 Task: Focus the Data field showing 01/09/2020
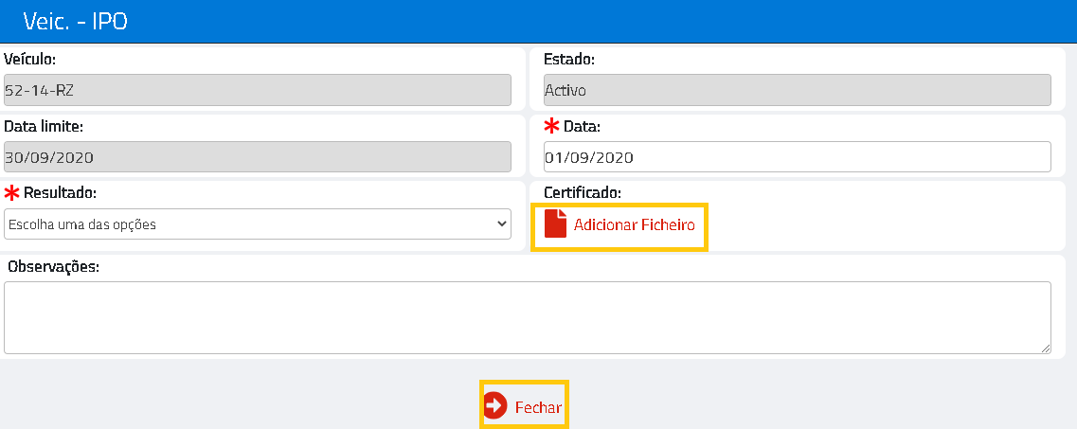(797, 157)
